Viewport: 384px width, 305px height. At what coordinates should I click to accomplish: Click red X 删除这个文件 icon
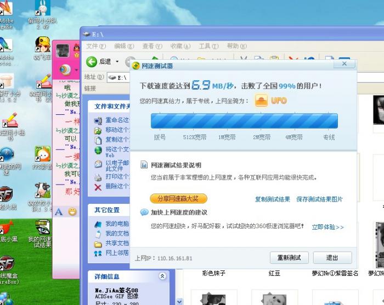98,187
